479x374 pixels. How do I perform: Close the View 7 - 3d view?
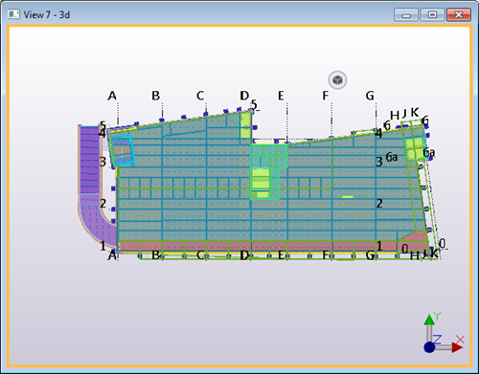(459, 15)
